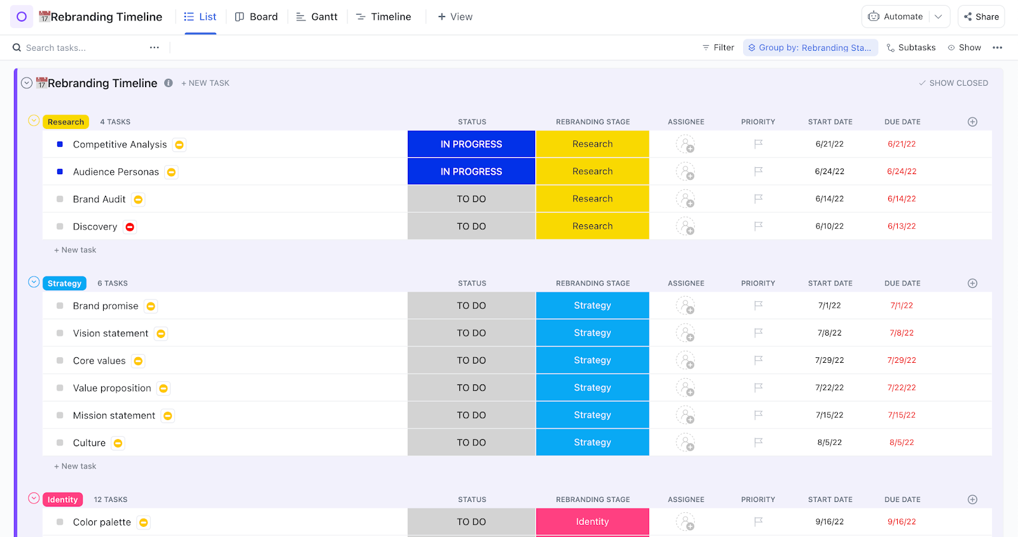Click the add column plus icon in Research group

[972, 122]
